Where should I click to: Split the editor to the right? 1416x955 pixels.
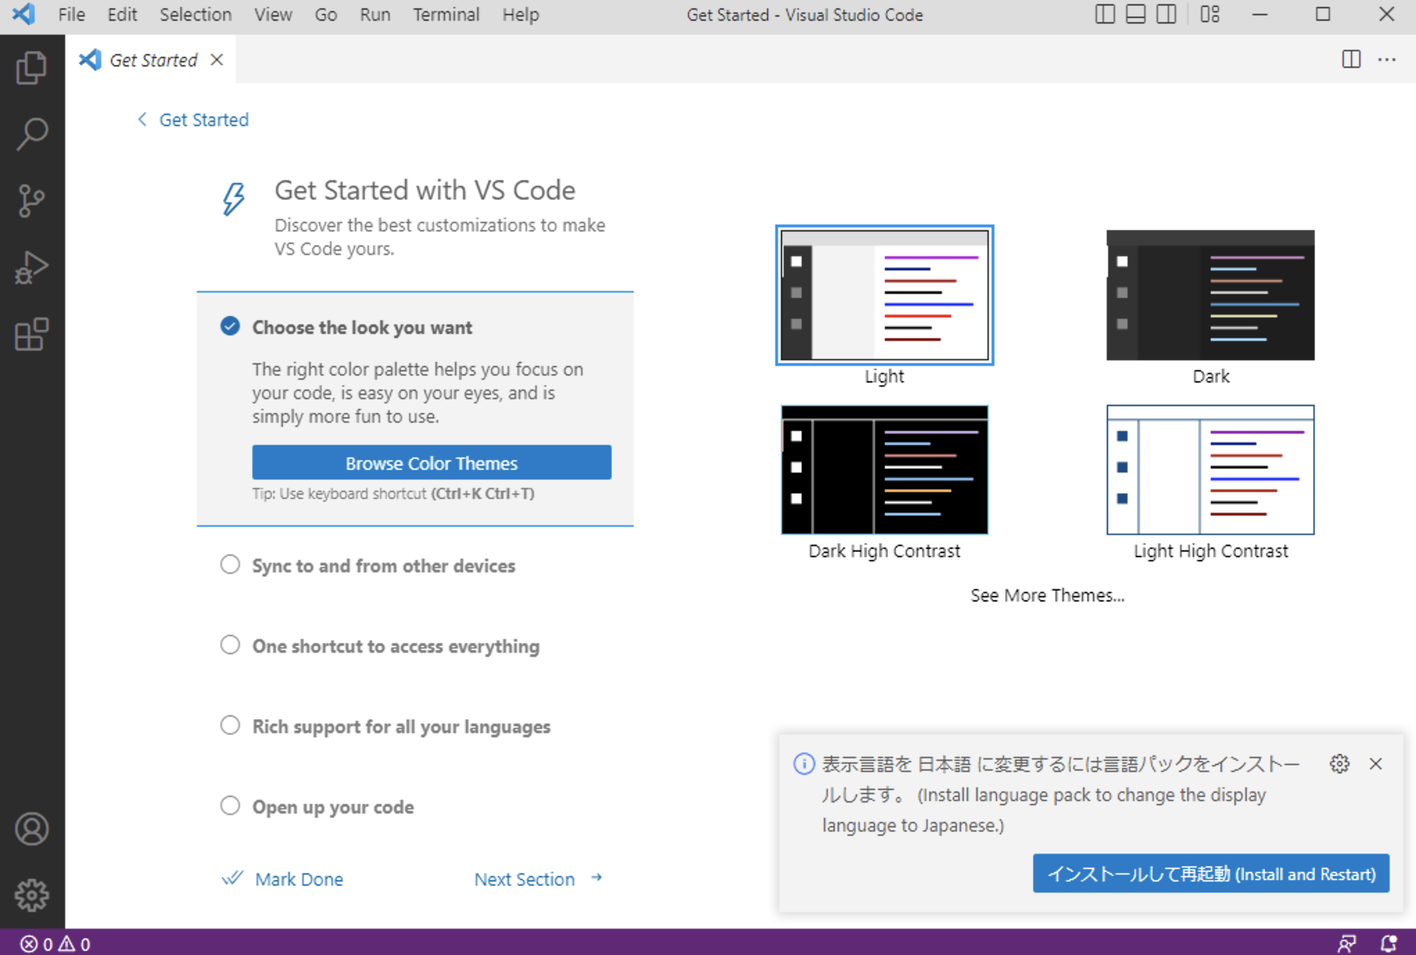coord(1351,60)
